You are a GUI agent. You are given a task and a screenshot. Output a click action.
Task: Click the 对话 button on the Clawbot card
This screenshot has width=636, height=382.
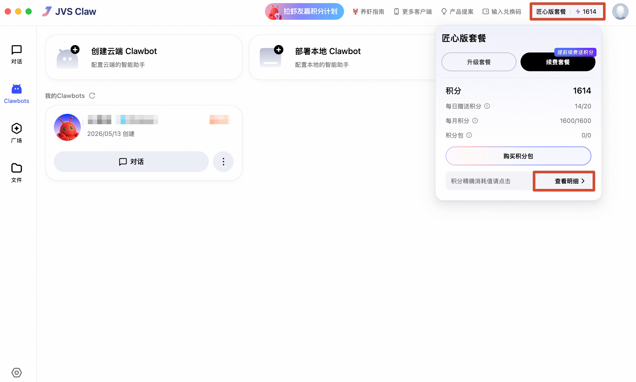click(x=131, y=162)
